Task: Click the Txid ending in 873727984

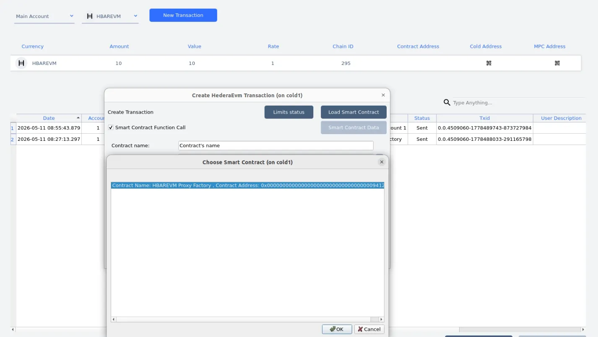Action: pos(485,128)
